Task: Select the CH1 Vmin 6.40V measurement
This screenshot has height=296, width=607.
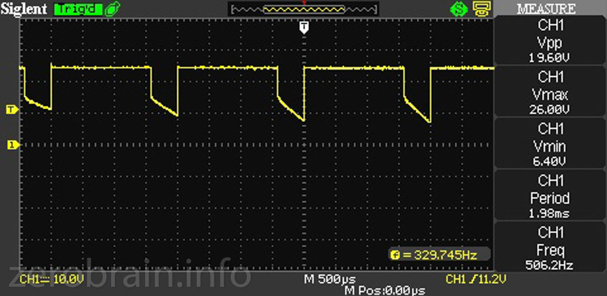Action: coord(551,144)
